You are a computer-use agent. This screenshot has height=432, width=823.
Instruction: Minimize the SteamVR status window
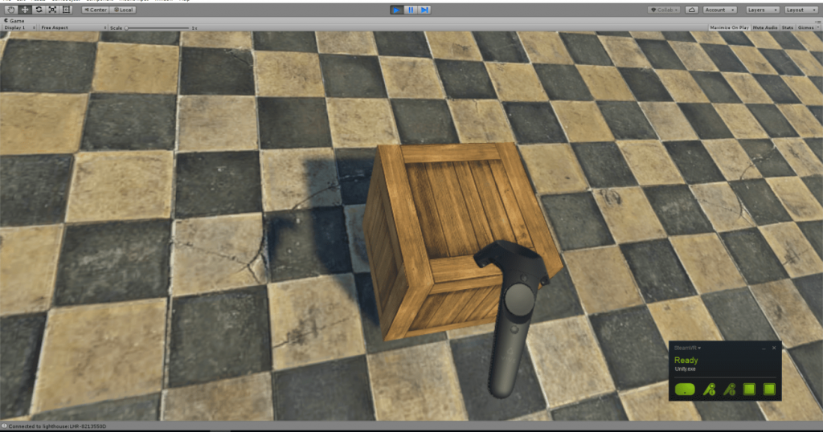pos(764,348)
